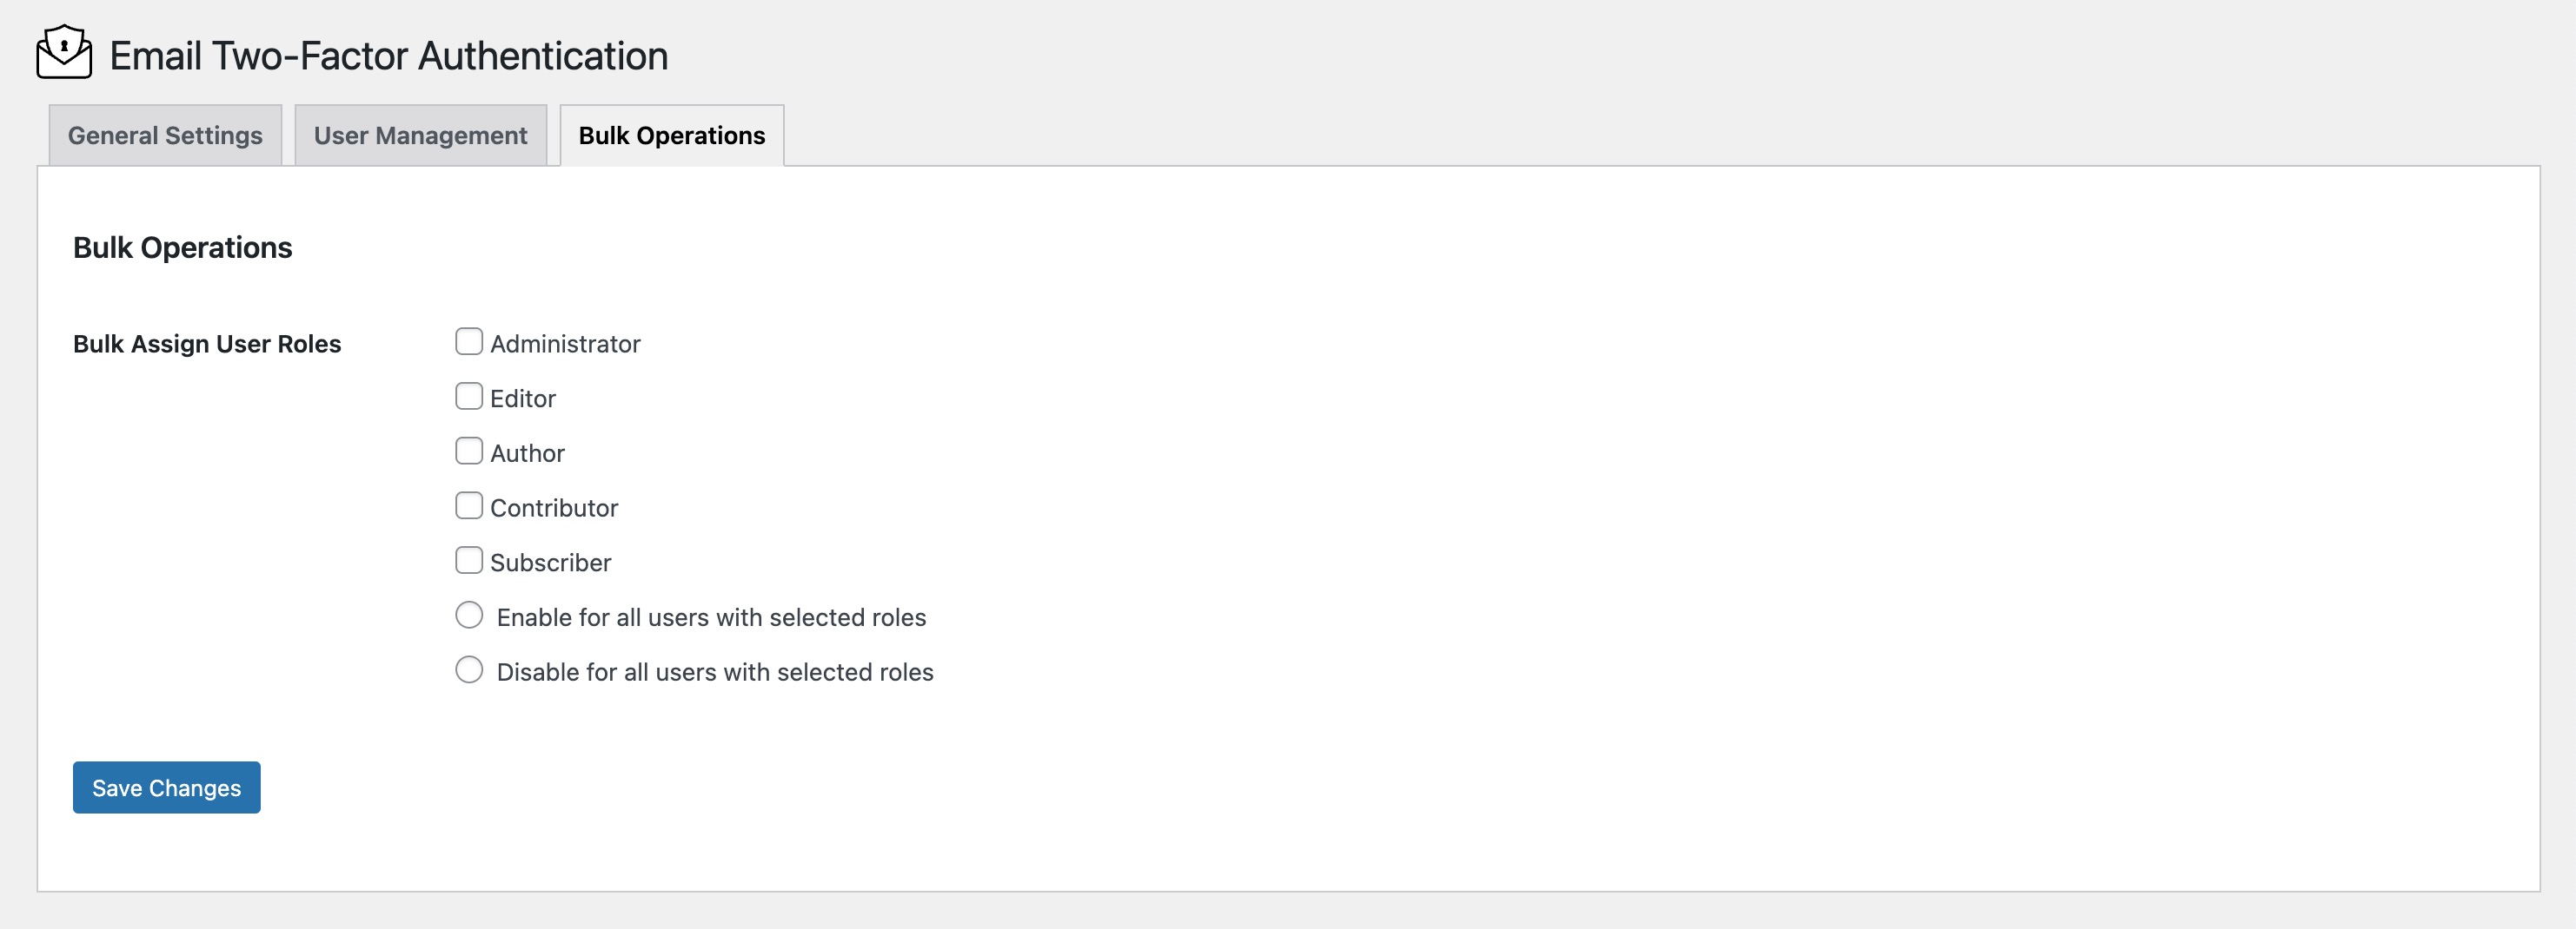Click the Bulk Operations section heading
Screen dimensions: 2576x929
point(183,247)
